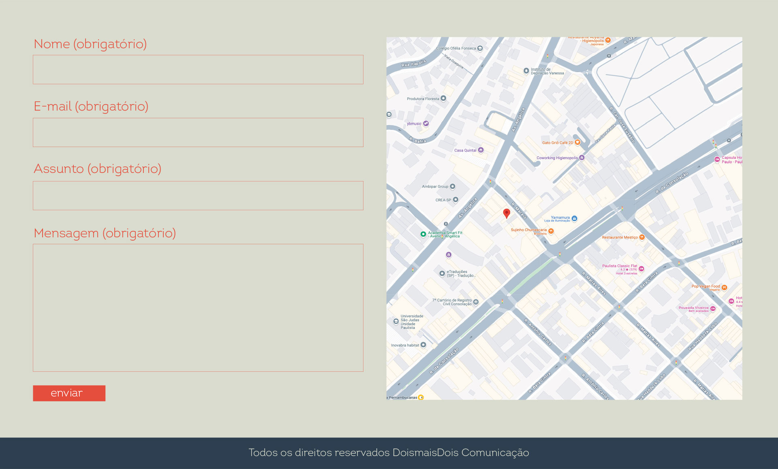Screen dimensions: 778x469
Task: Open ybmusic map marker
Action: [x=426, y=124]
